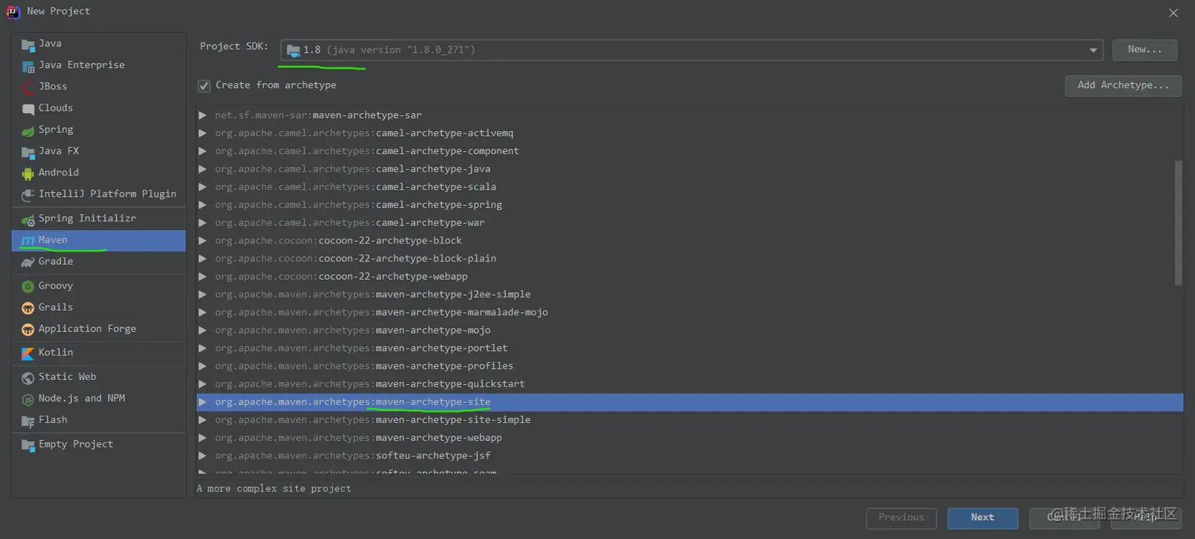Expand camel-archetype-activemq tree node
1195x539 pixels.
pos(203,133)
